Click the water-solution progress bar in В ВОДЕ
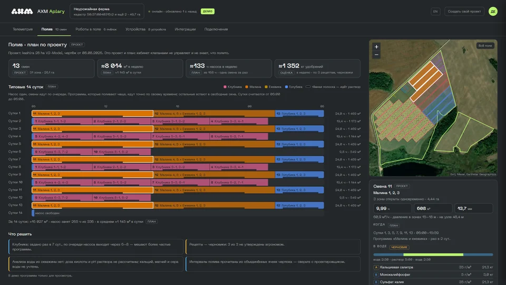 [433, 254]
